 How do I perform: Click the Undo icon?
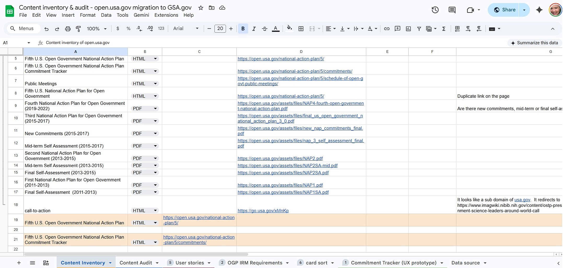pos(47,29)
